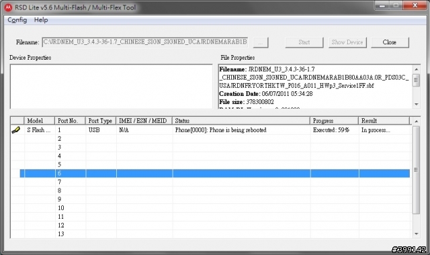Select the 'S Flash ...' model cell
This screenshot has height=255, width=430.
click(x=39, y=130)
